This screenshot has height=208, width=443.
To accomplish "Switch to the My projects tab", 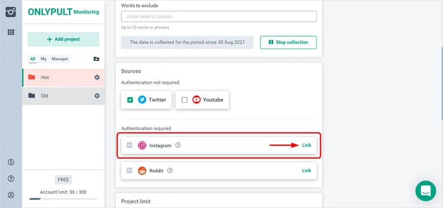I will 43,59.
